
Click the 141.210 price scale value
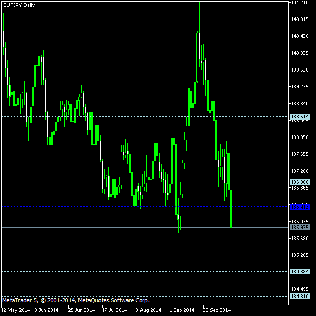point(300,3)
